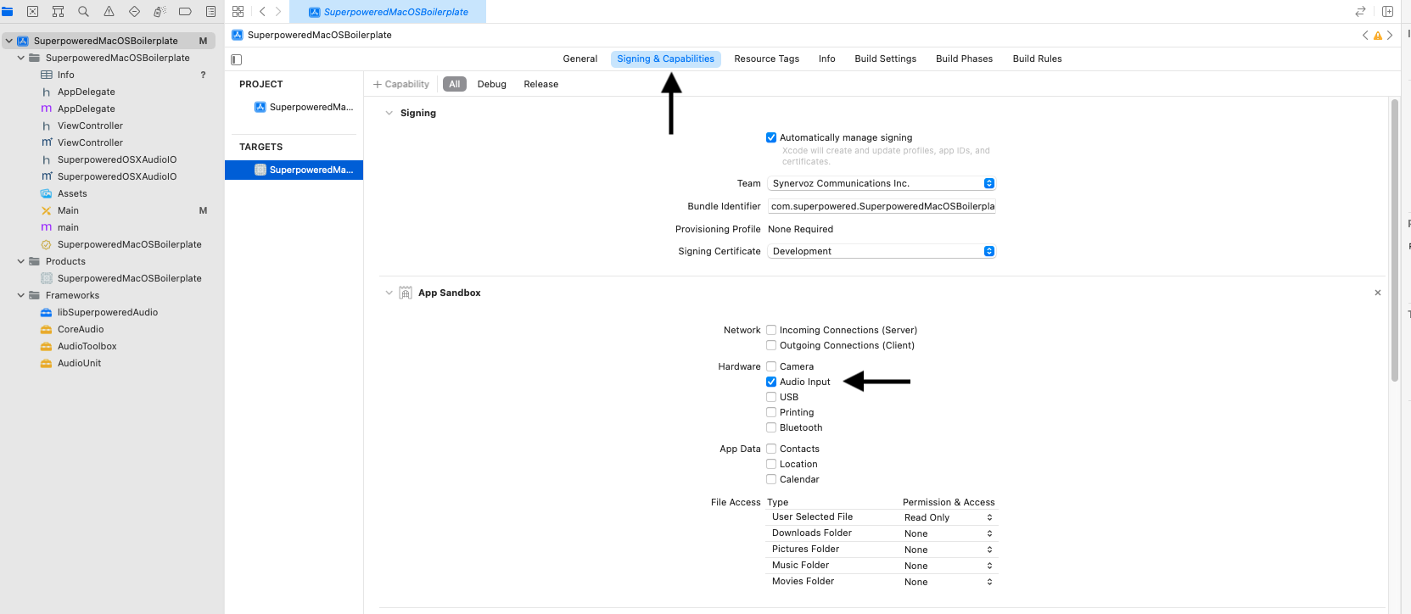Enable USB hardware access

tap(771, 397)
